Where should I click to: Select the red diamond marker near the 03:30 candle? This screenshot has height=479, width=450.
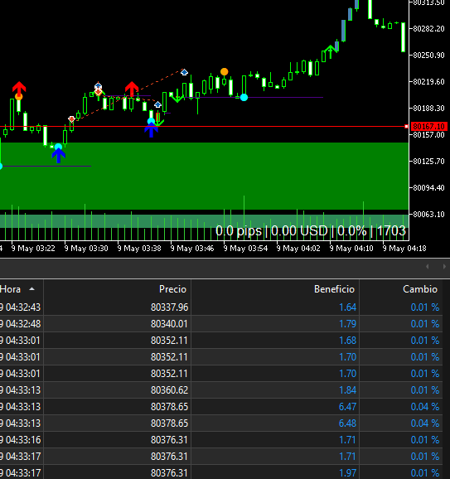pyautogui.click(x=71, y=119)
